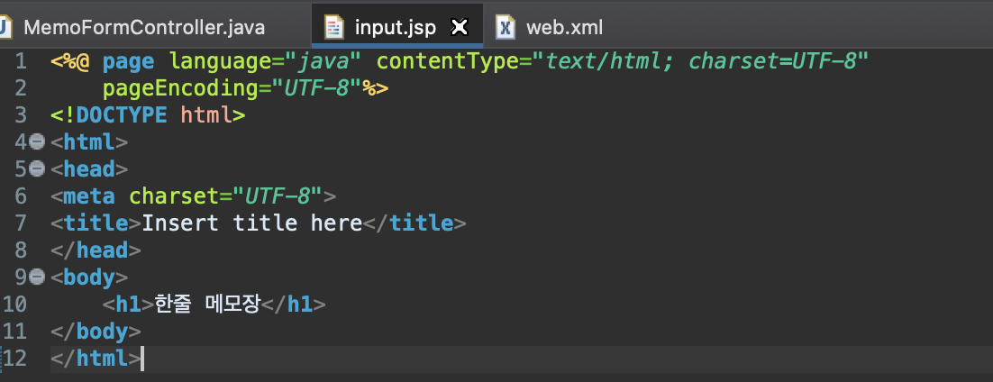The width and height of the screenshot is (993, 382).
Task: Collapse the head tag fold on line 5
Action: pyautogui.click(x=37, y=169)
